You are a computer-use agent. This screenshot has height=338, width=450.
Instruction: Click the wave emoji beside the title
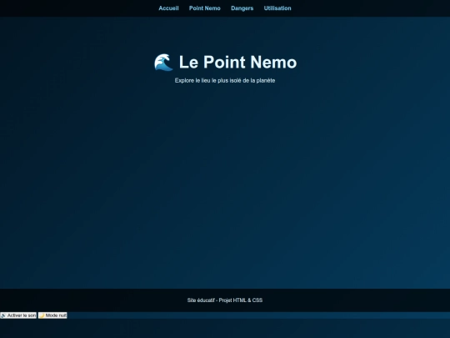coord(163,62)
